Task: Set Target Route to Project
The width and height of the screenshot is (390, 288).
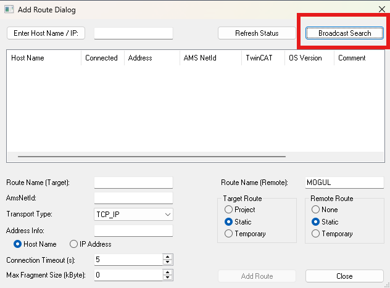Action: 229,210
